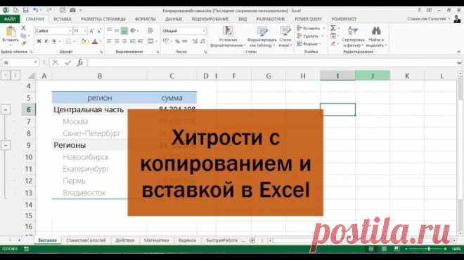Show outline level 1 button

6,76
